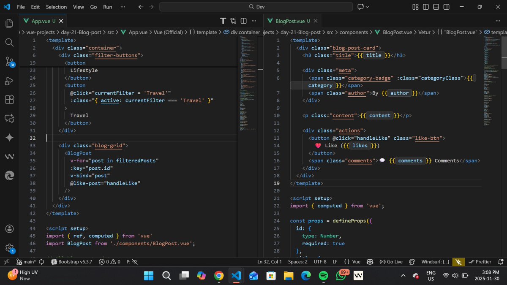
Task: Open more actions for App.vue editor group
Action: 253,21
